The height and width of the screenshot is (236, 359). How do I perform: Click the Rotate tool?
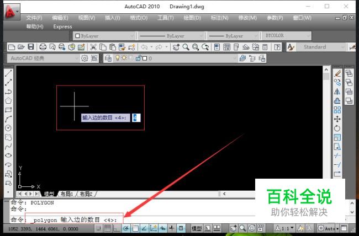[x=337, y=128]
